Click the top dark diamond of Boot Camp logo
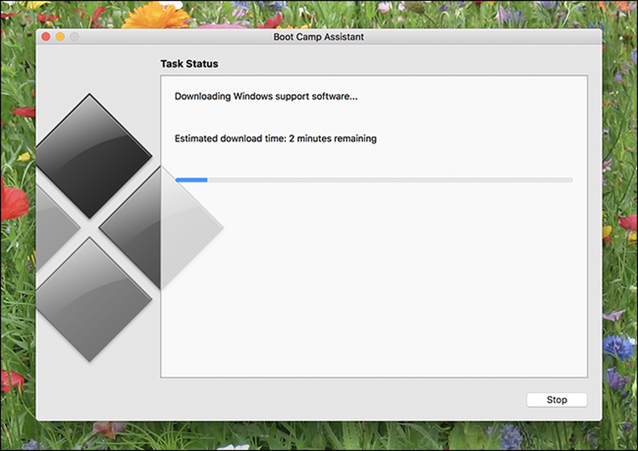 (91, 156)
